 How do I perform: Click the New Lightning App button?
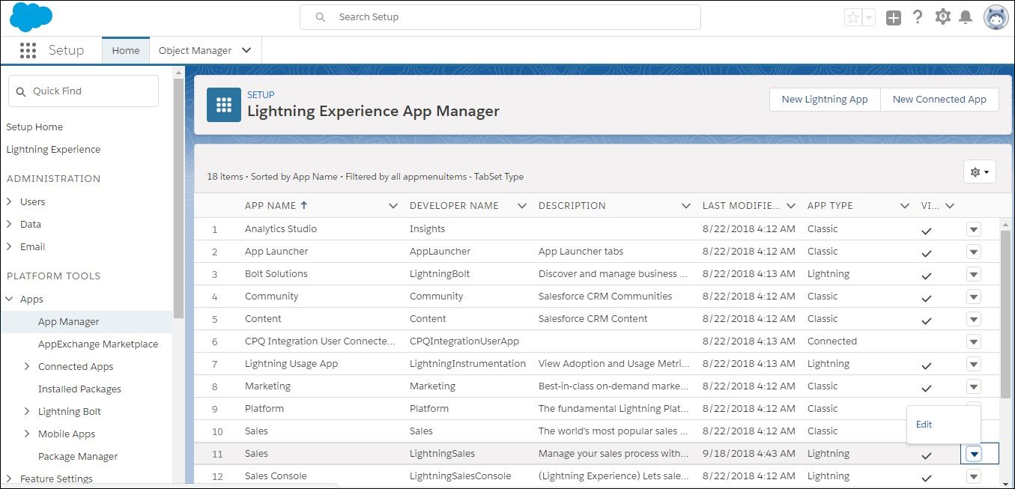(825, 99)
